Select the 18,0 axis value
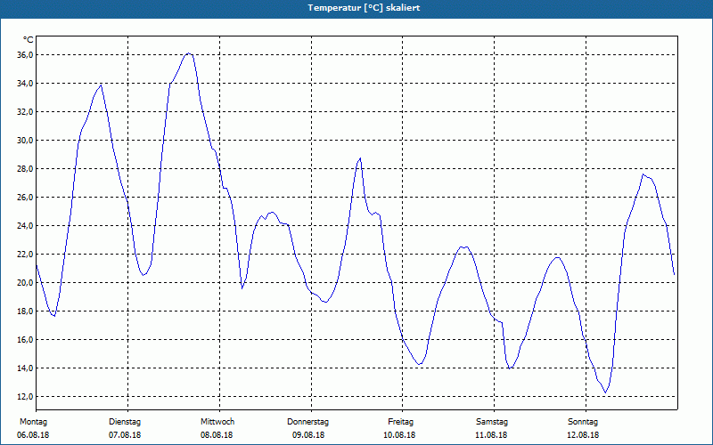Image resolution: width=713 pixels, height=445 pixels. (25, 311)
